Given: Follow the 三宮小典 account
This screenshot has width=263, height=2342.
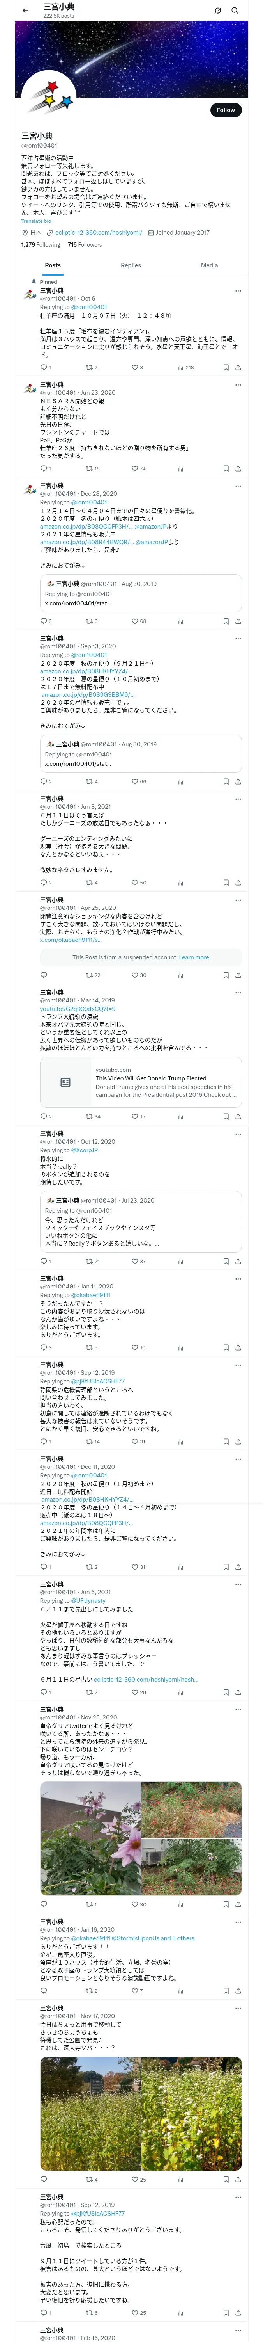Looking at the screenshot, I should [x=226, y=110].
